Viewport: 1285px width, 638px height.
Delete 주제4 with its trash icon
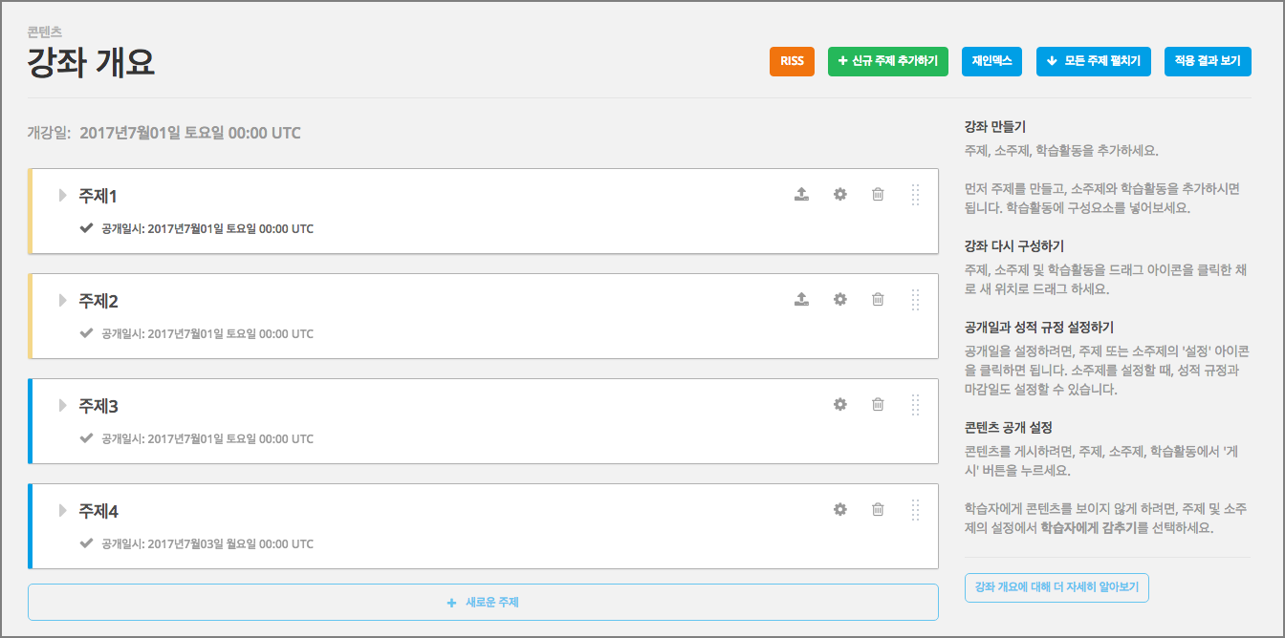coord(878,510)
